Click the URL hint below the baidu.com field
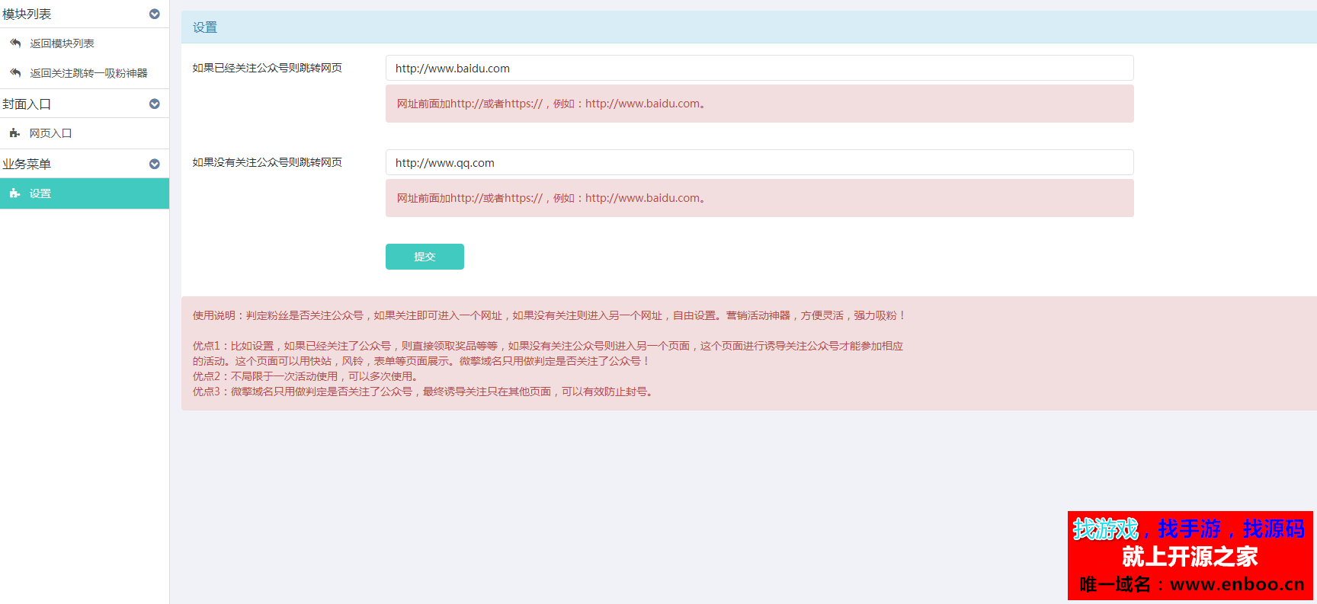1317x604 pixels. [759, 104]
